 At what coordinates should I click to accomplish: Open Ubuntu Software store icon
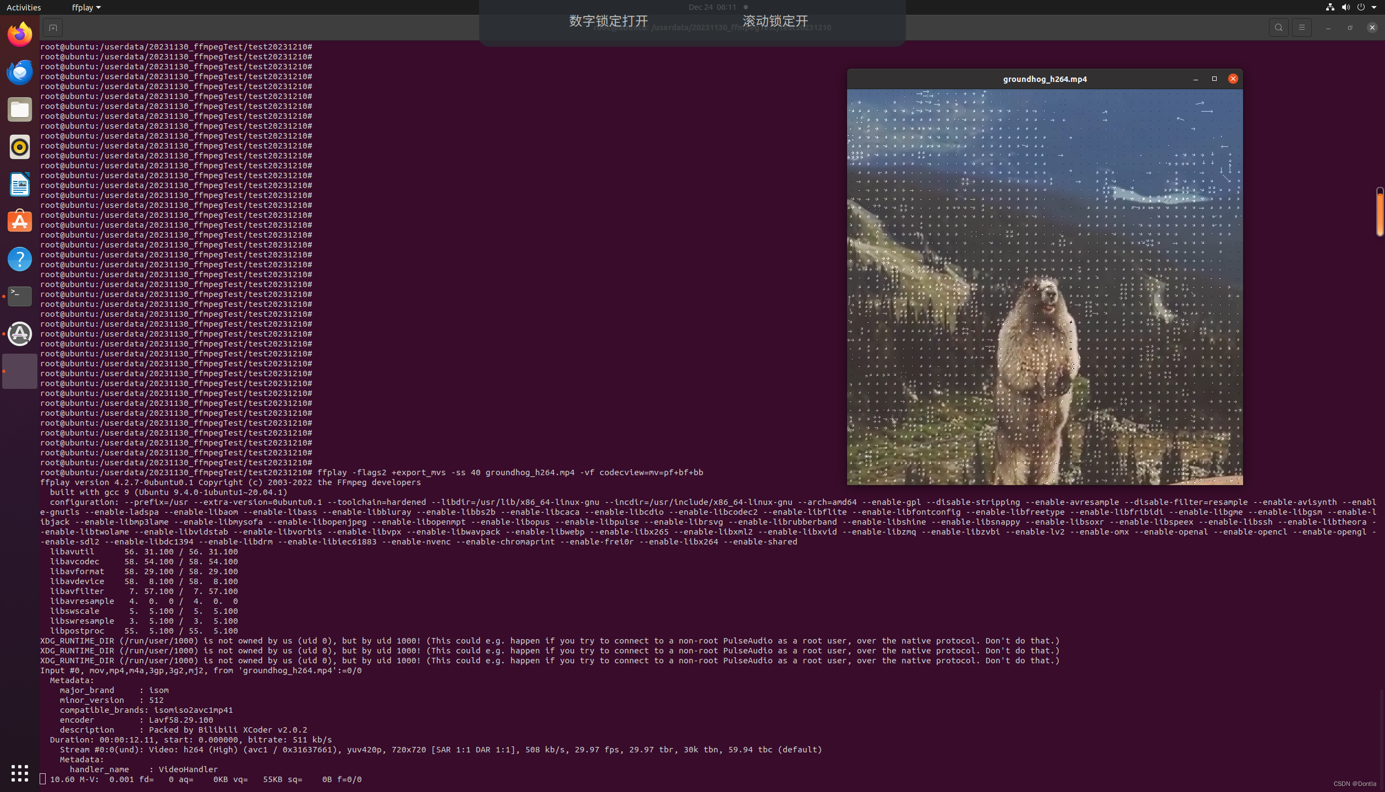(20, 222)
